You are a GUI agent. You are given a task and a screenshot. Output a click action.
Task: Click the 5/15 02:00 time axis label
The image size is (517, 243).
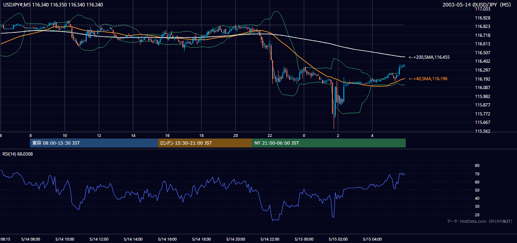pos(339,239)
